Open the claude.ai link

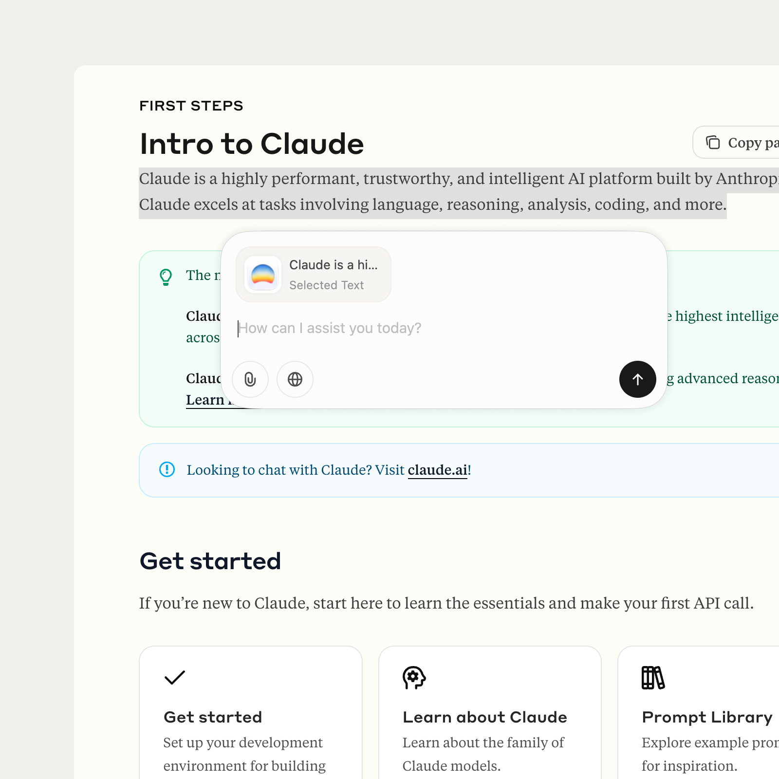[437, 470]
